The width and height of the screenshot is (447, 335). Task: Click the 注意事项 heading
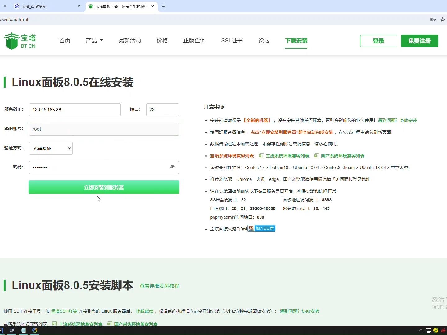pyautogui.click(x=214, y=107)
